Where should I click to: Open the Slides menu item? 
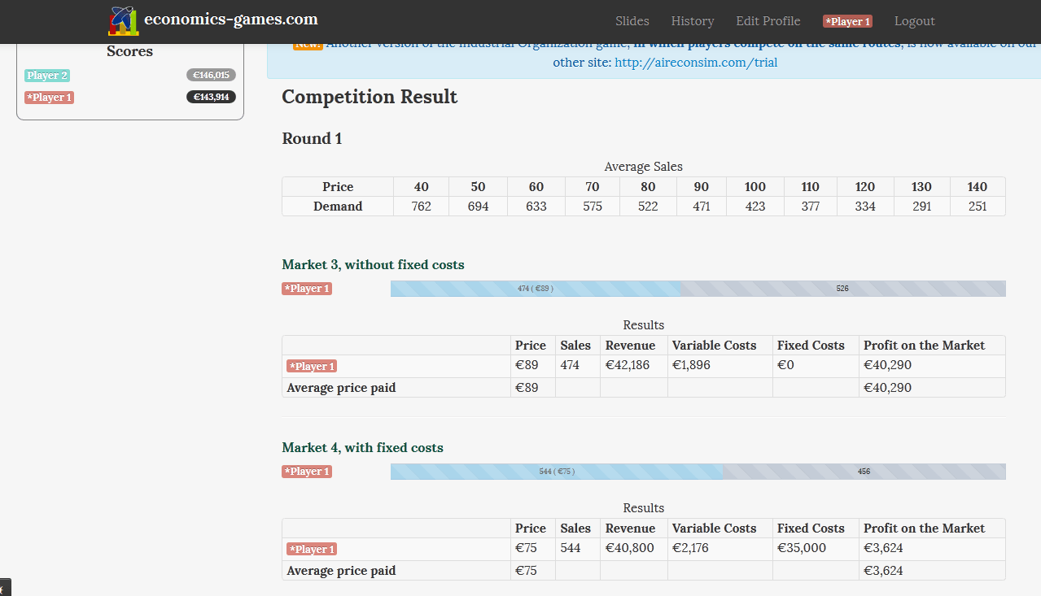[632, 21]
